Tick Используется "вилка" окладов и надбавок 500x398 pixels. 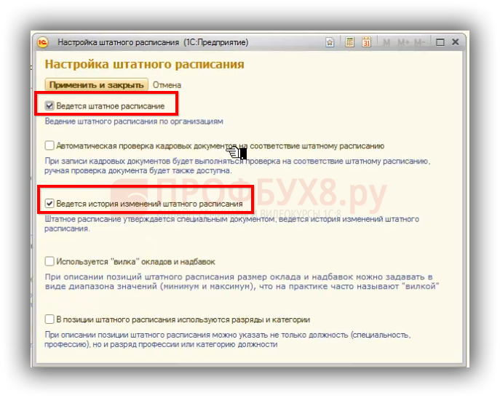point(50,261)
